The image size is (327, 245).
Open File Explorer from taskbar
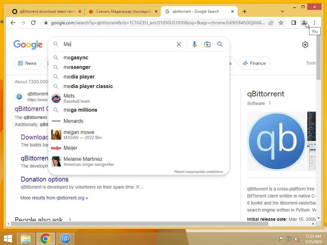[26, 239]
